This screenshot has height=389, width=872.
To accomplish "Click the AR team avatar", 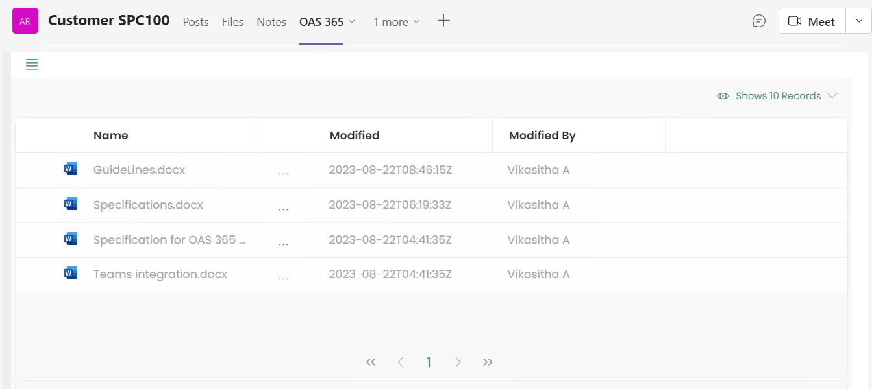I will coord(25,21).
